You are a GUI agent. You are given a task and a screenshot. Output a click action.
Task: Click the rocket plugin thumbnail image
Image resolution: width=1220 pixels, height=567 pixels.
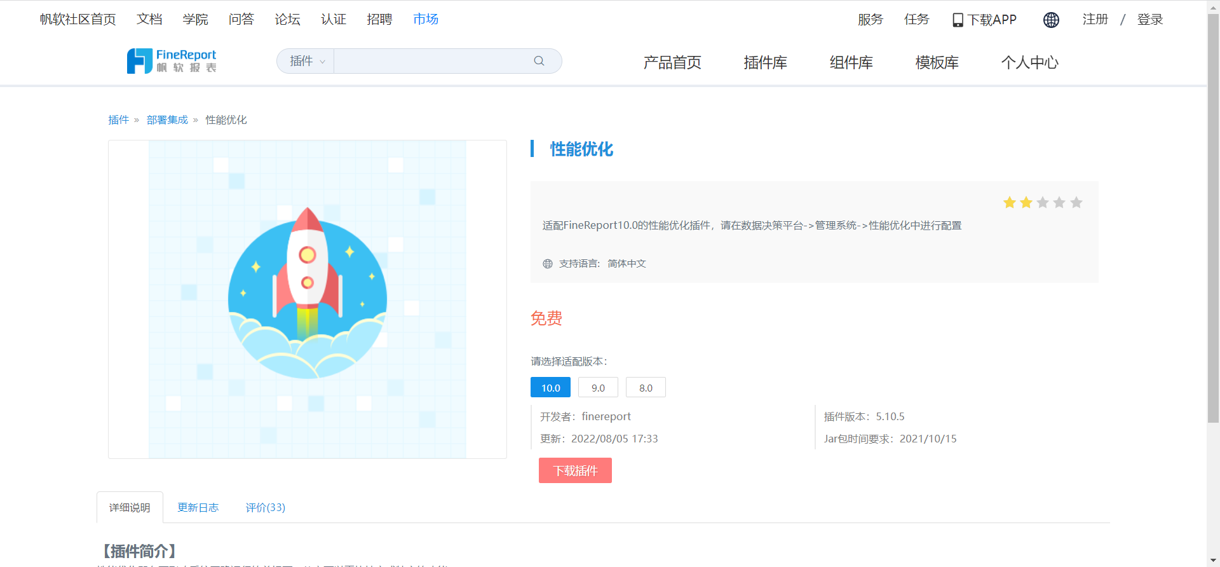point(308,299)
